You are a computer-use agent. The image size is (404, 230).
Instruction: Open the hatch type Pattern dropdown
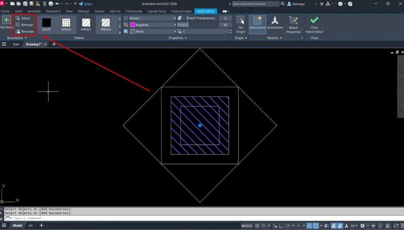tap(152, 18)
